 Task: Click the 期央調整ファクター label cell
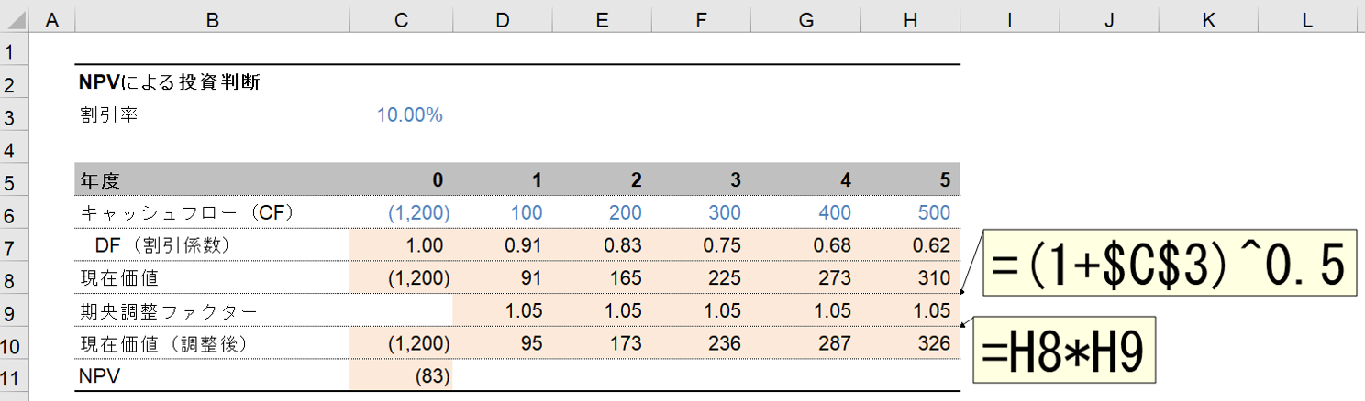click(x=165, y=310)
